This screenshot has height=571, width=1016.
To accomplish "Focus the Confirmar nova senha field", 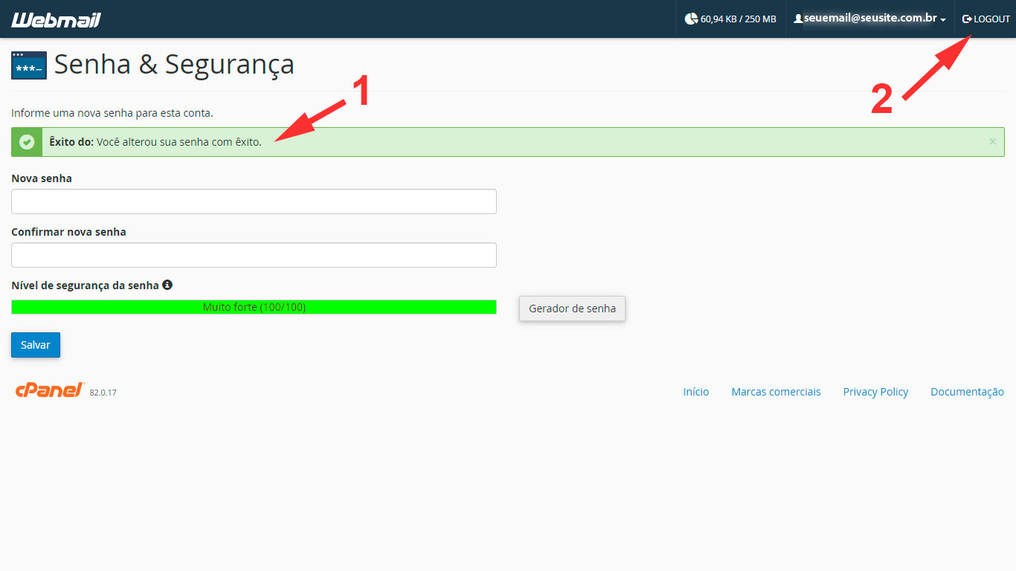I will click(x=254, y=255).
